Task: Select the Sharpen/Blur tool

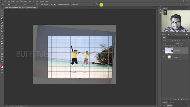Action: tap(2, 41)
